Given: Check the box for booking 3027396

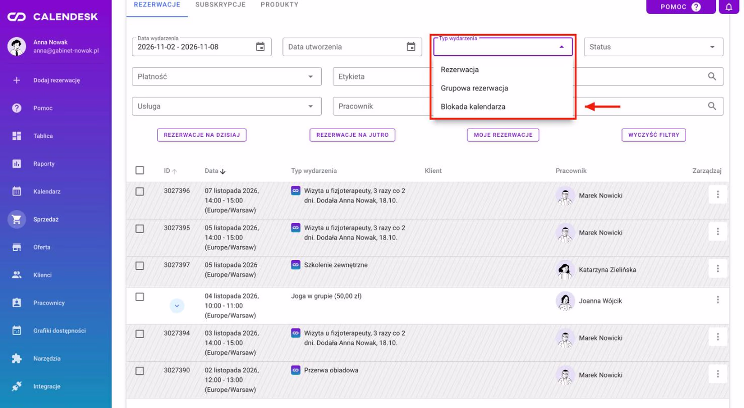Looking at the screenshot, I should click(x=140, y=191).
